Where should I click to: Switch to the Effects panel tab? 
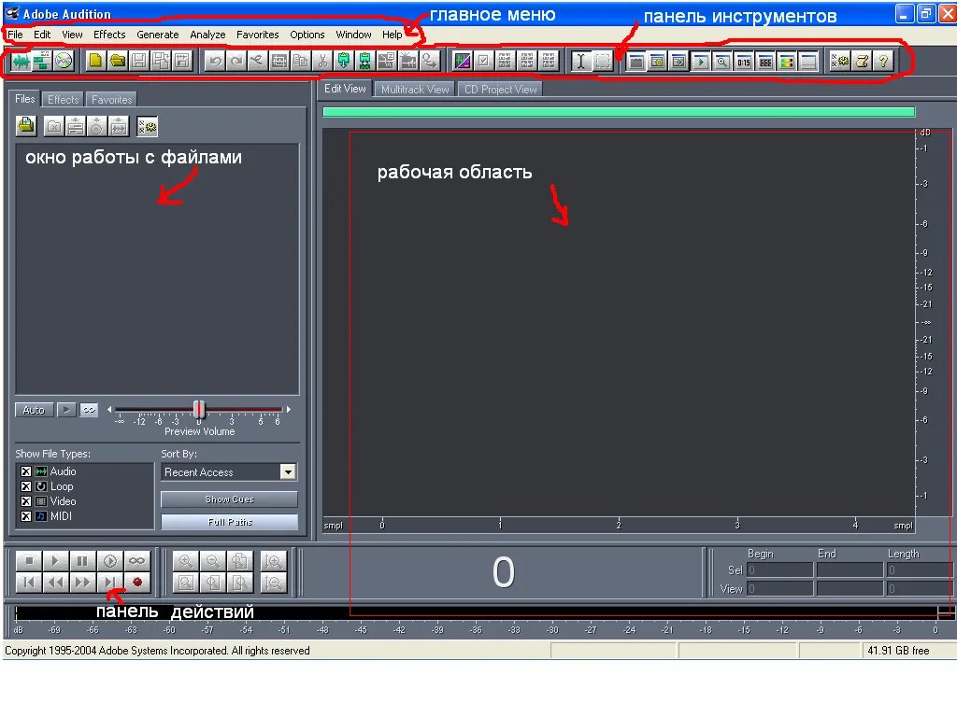[63, 99]
